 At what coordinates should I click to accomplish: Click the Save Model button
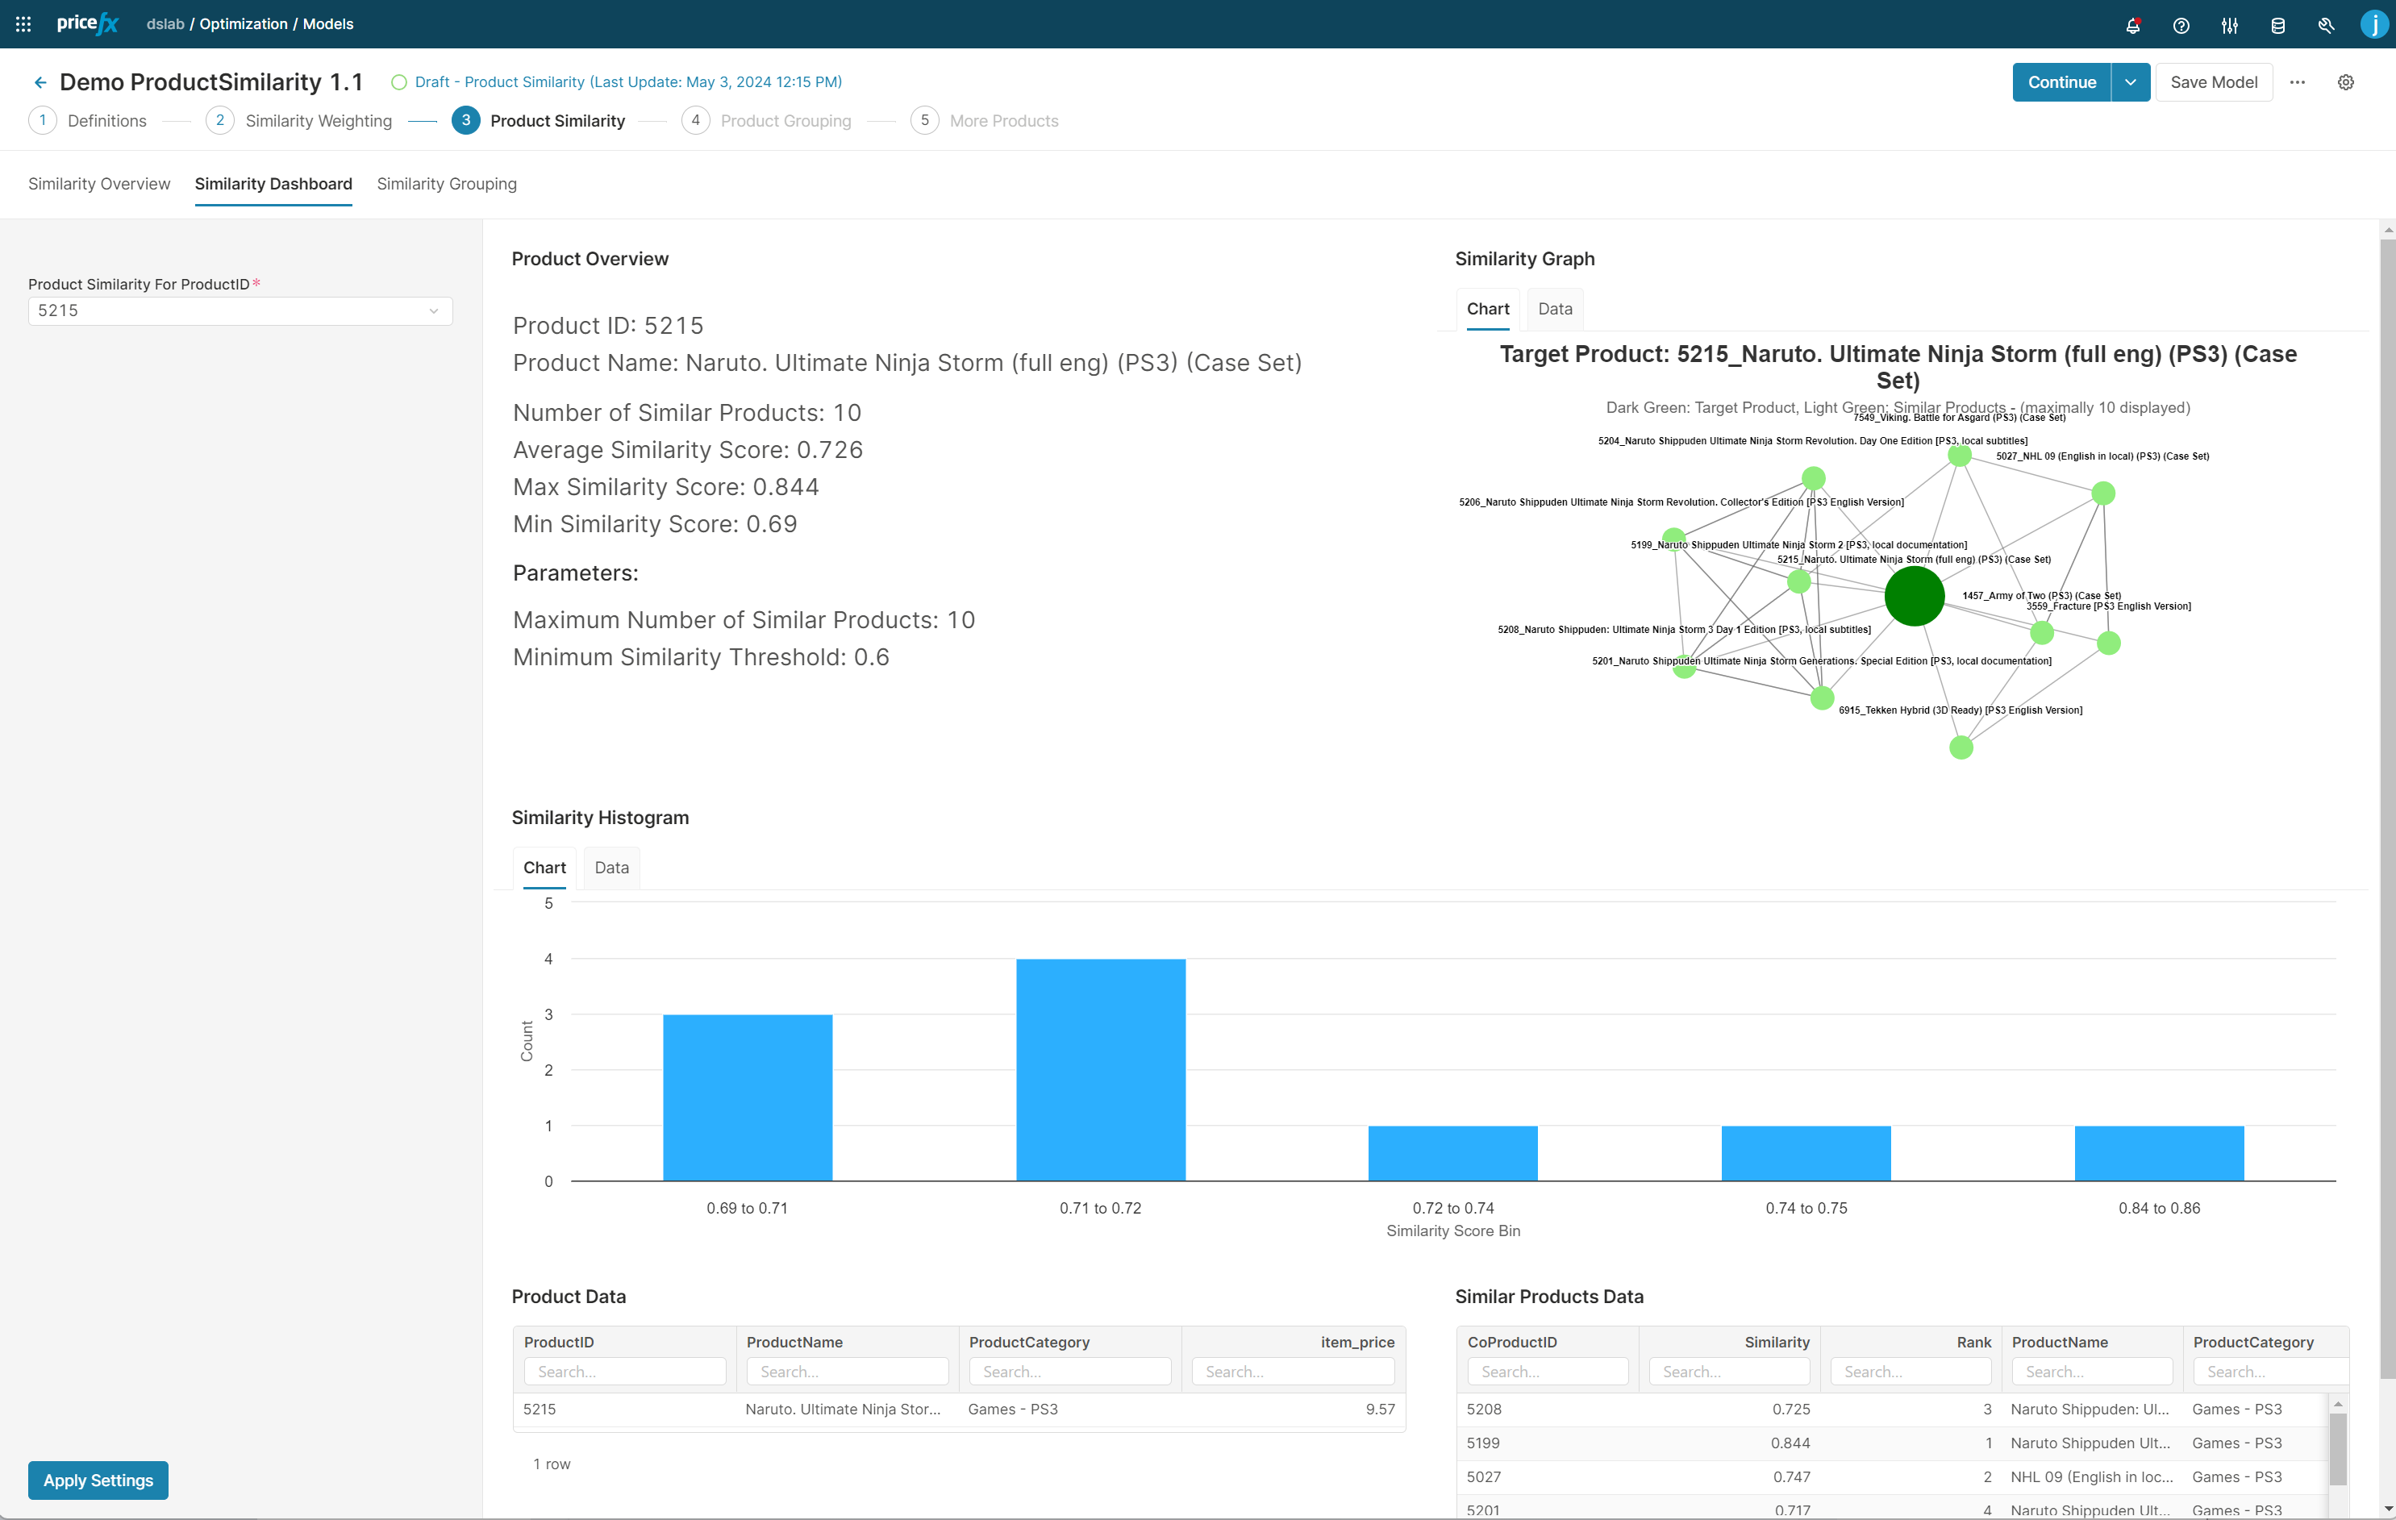2213,82
